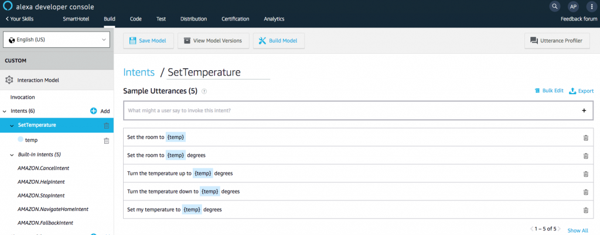This screenshot has height=235, width=600.
Task: Click the Intents breadcrumb link
Action: [139, 72]
